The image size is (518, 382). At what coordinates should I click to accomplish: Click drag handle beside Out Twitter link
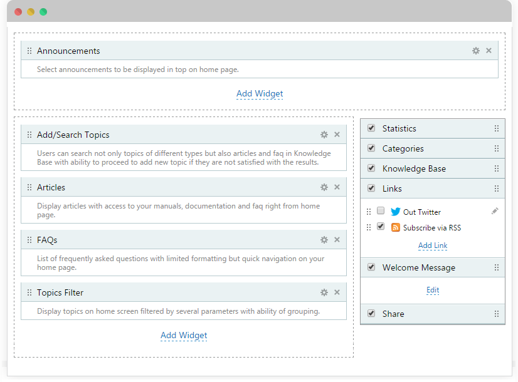pos(369,212)
